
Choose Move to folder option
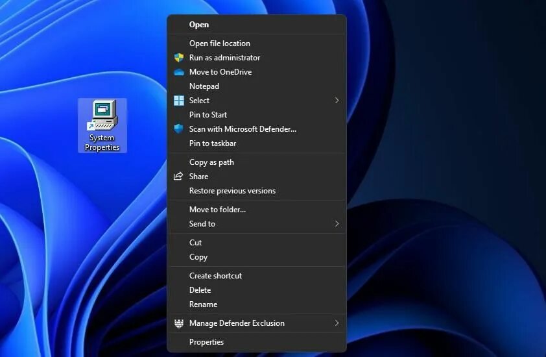pos(257,210)
